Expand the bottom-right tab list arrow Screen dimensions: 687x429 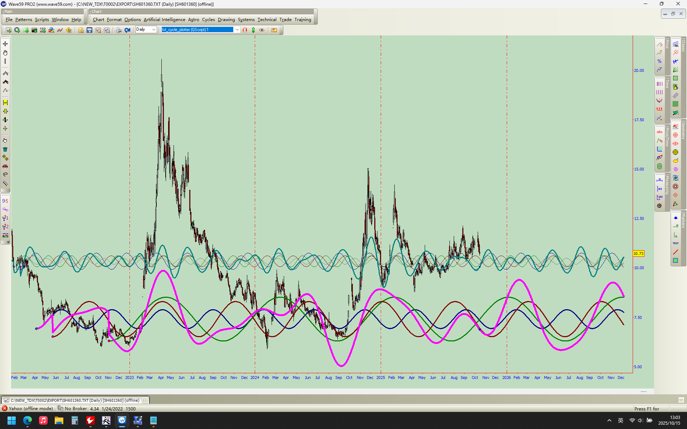(681, 400)
